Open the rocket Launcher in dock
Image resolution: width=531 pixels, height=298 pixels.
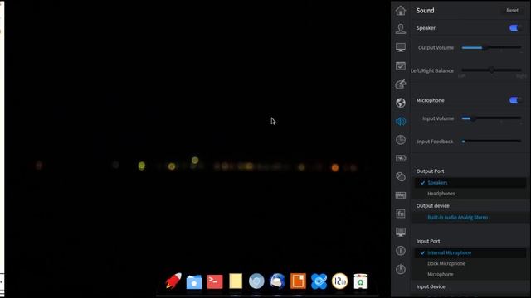(173, 281)
